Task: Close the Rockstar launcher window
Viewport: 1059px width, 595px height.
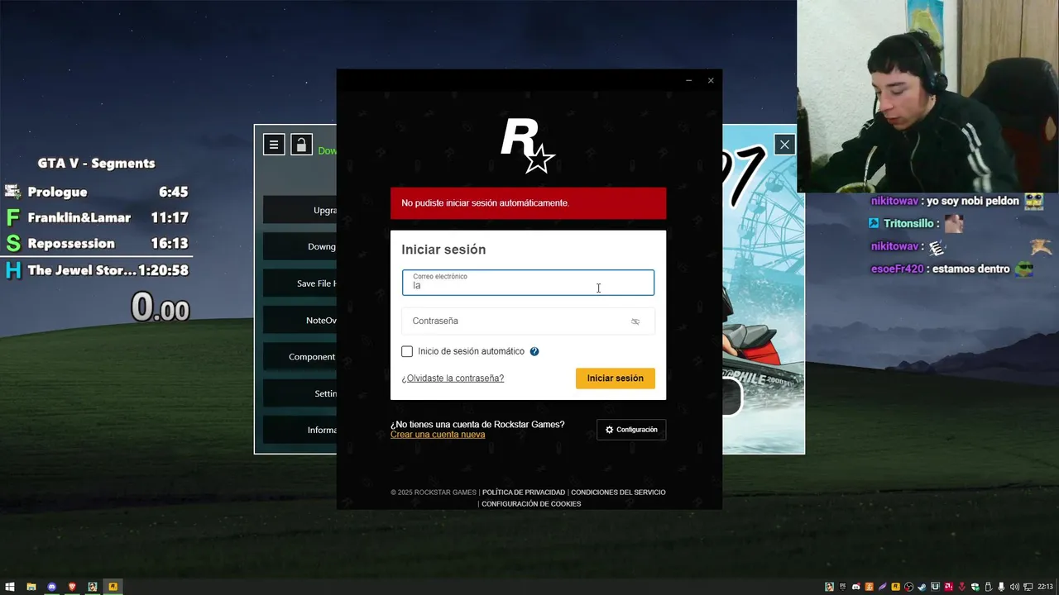Action: 711,80
